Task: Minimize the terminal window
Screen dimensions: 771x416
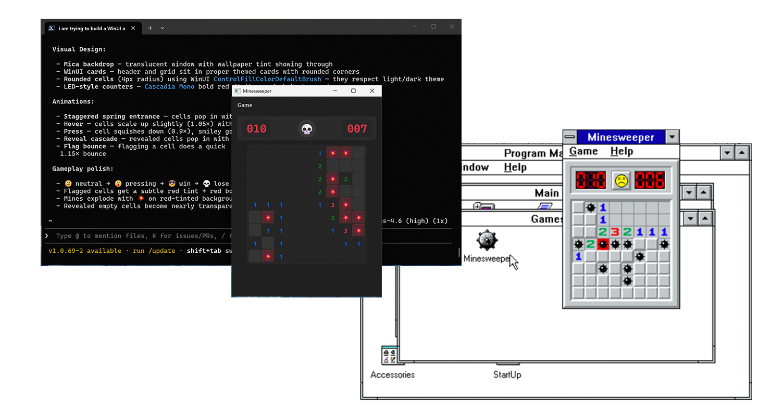Action: pos(415,27)
